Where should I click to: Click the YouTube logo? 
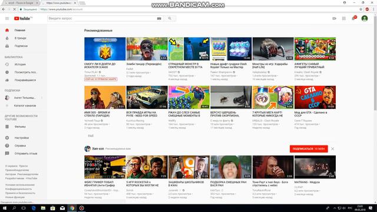(23, 18)
